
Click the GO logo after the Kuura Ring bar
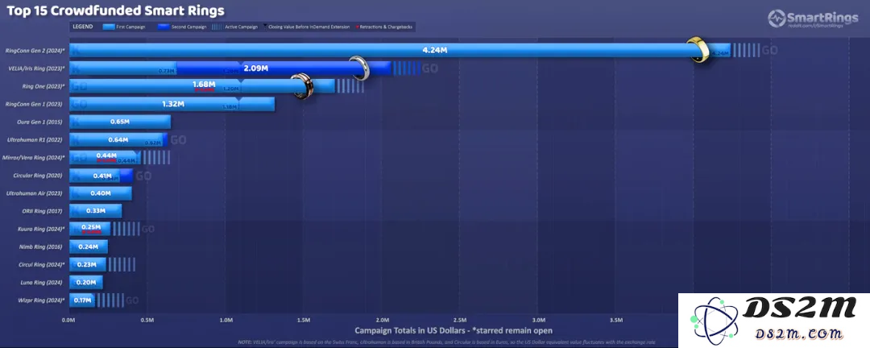coord(148,230)
